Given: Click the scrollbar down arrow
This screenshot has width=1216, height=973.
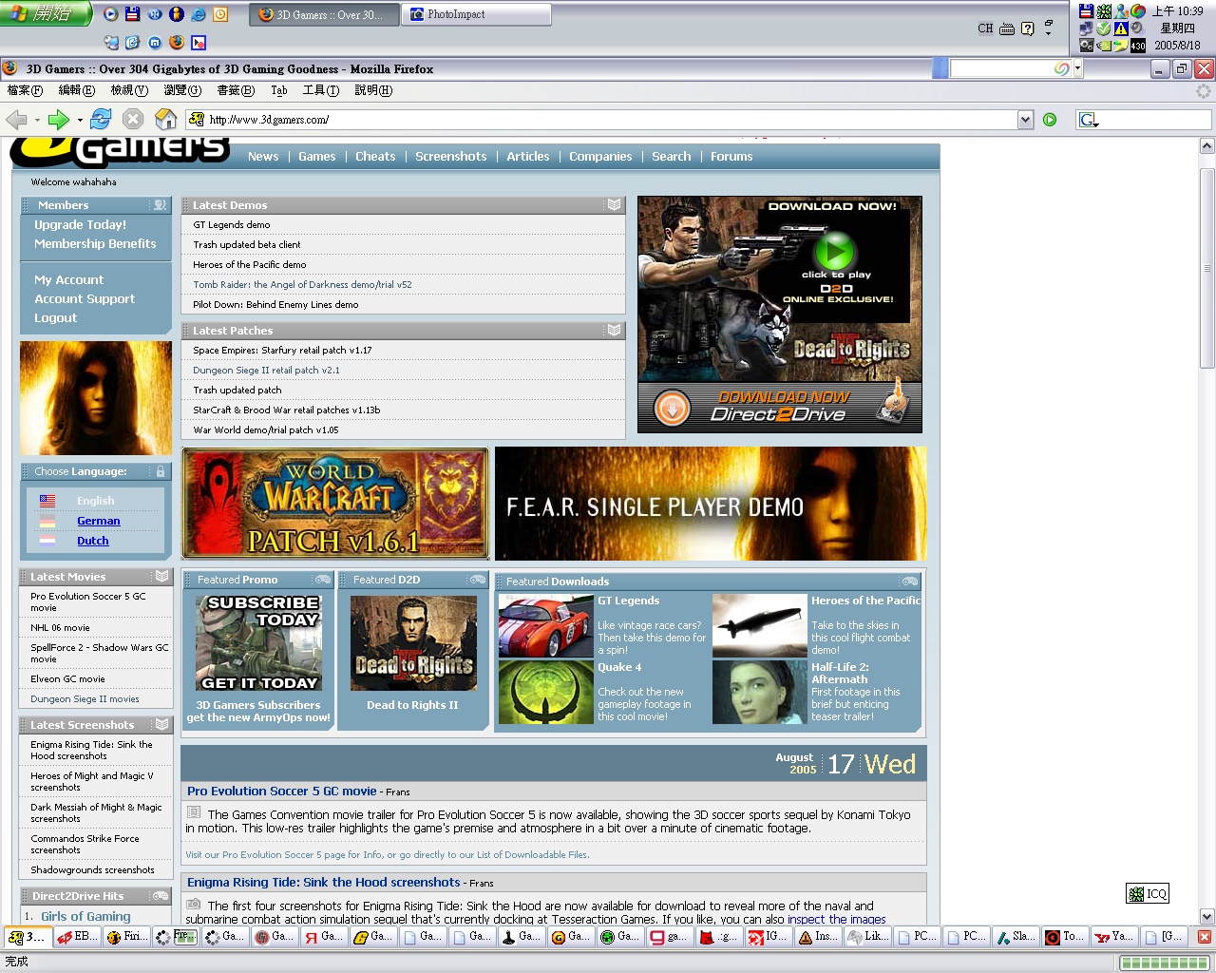Looking at the screenshot, I should (x=1206, y=917).
